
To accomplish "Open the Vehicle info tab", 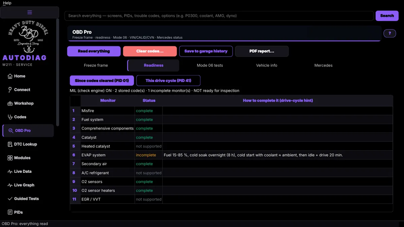I will 267,65.
